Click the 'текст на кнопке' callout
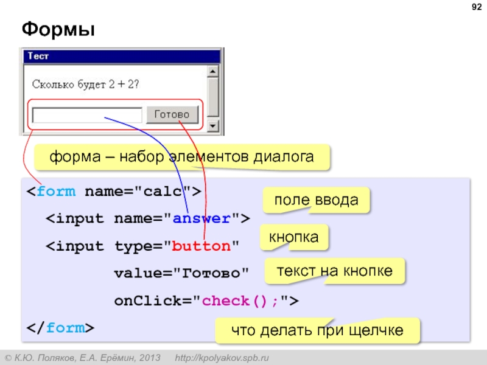Screen dimensions: 487x365 (x=335, y=271)
